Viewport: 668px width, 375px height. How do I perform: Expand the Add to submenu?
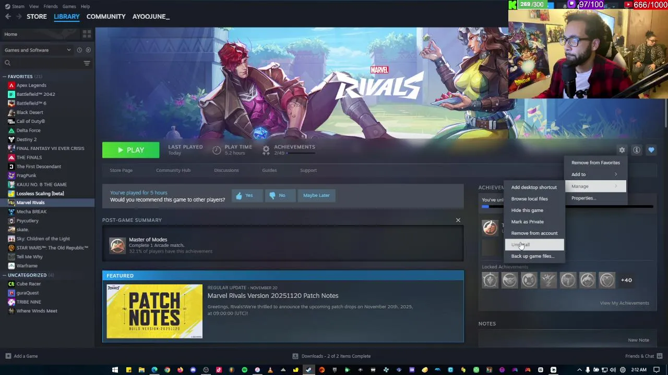(x=595, y=174)
